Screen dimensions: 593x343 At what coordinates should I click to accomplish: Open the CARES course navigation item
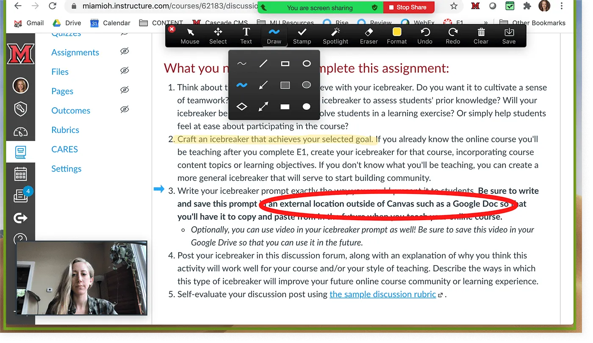tap(64, 149)
